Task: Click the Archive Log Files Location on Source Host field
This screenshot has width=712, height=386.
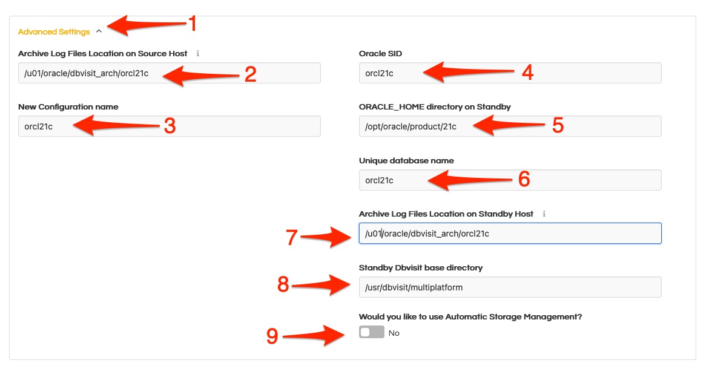Action: [170, 73]
